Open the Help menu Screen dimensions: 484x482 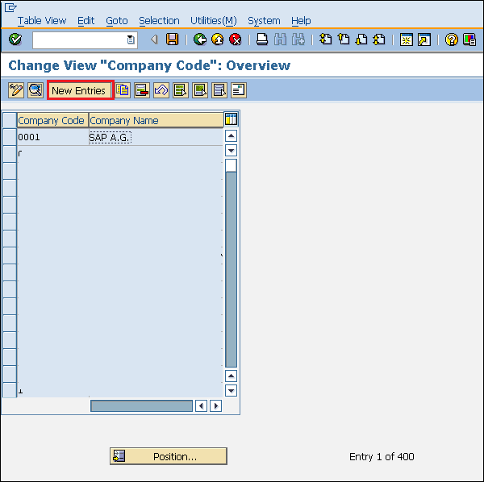301,21
